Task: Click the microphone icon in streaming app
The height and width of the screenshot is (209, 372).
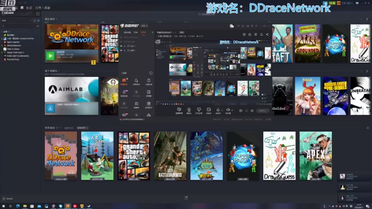Action: click(x=218, y=110)
